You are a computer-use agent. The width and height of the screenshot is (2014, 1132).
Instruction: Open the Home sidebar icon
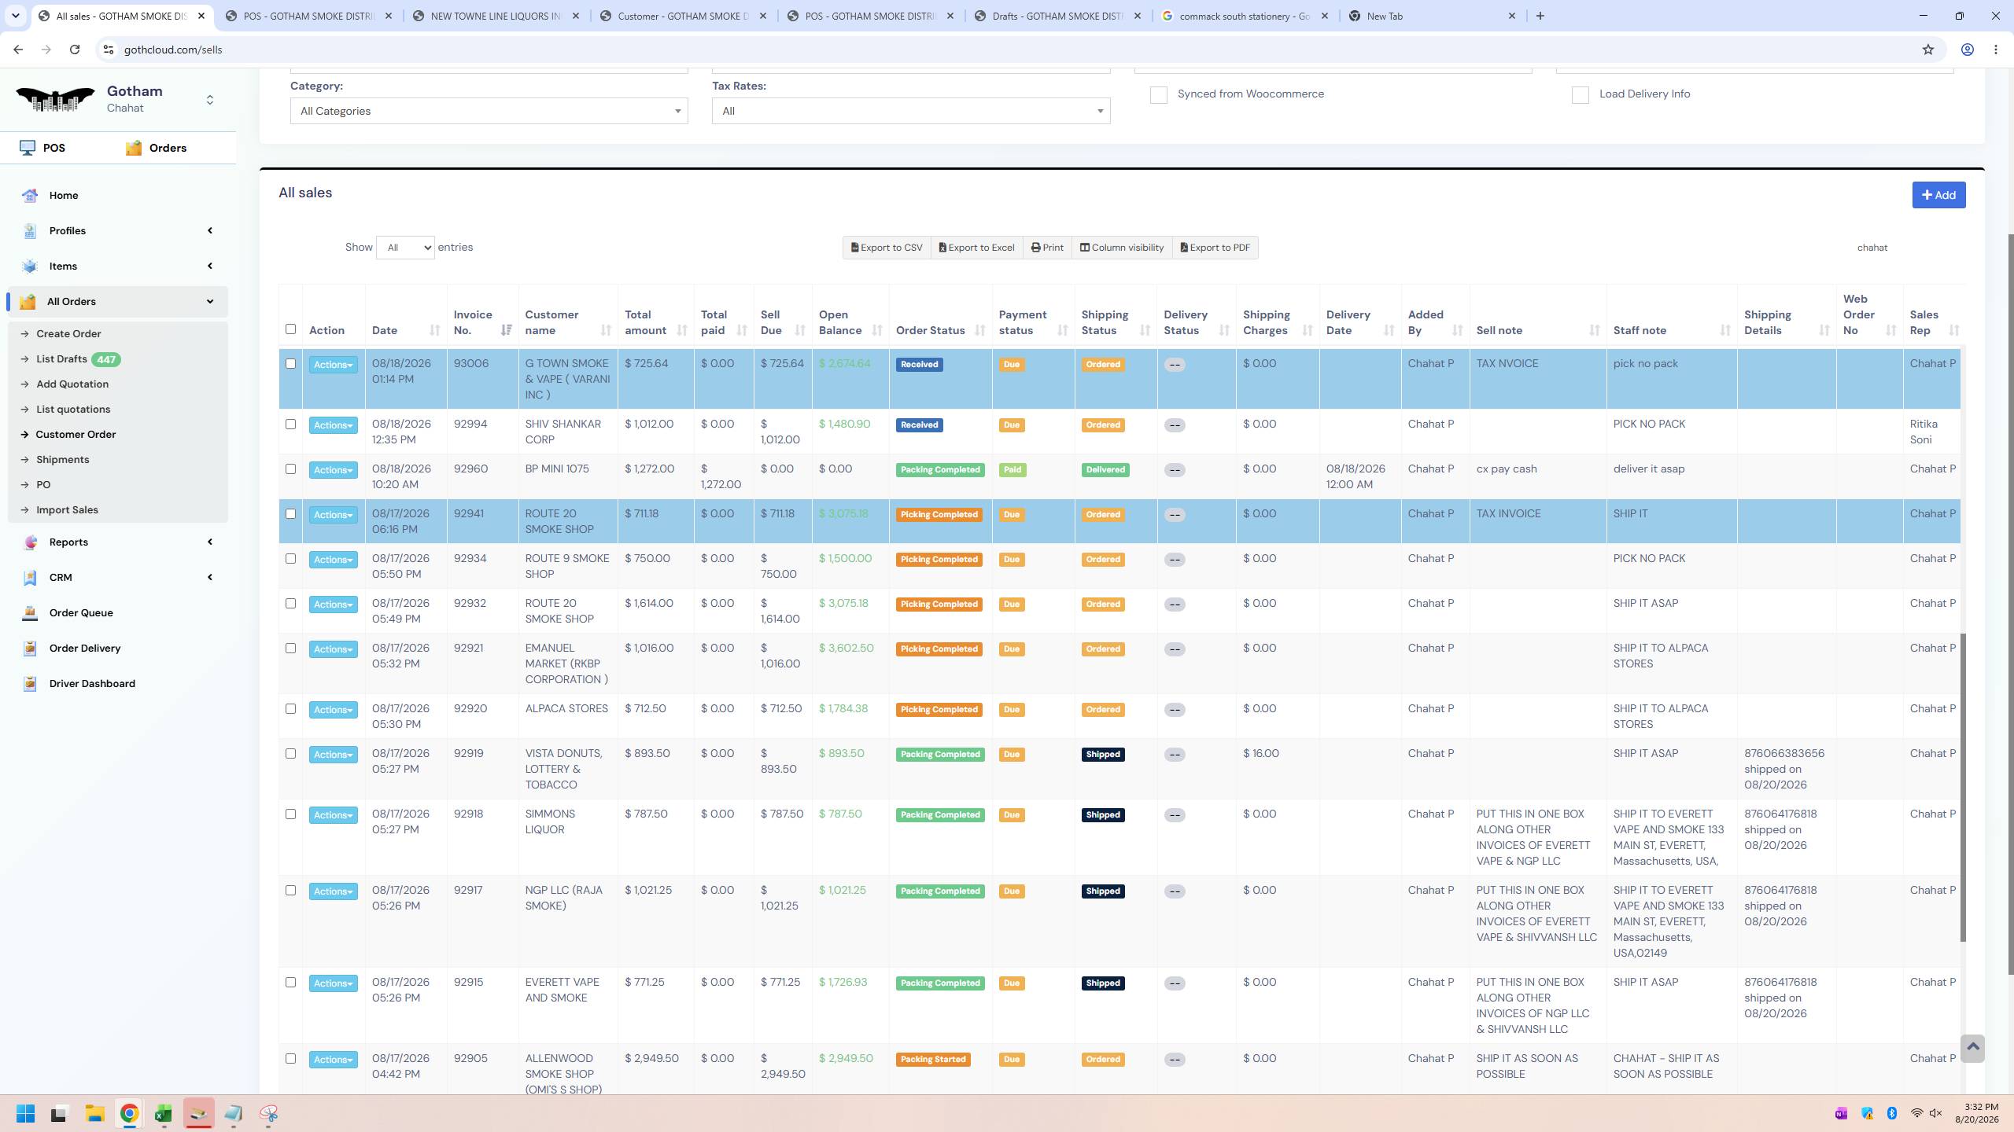tap(30, 195)
